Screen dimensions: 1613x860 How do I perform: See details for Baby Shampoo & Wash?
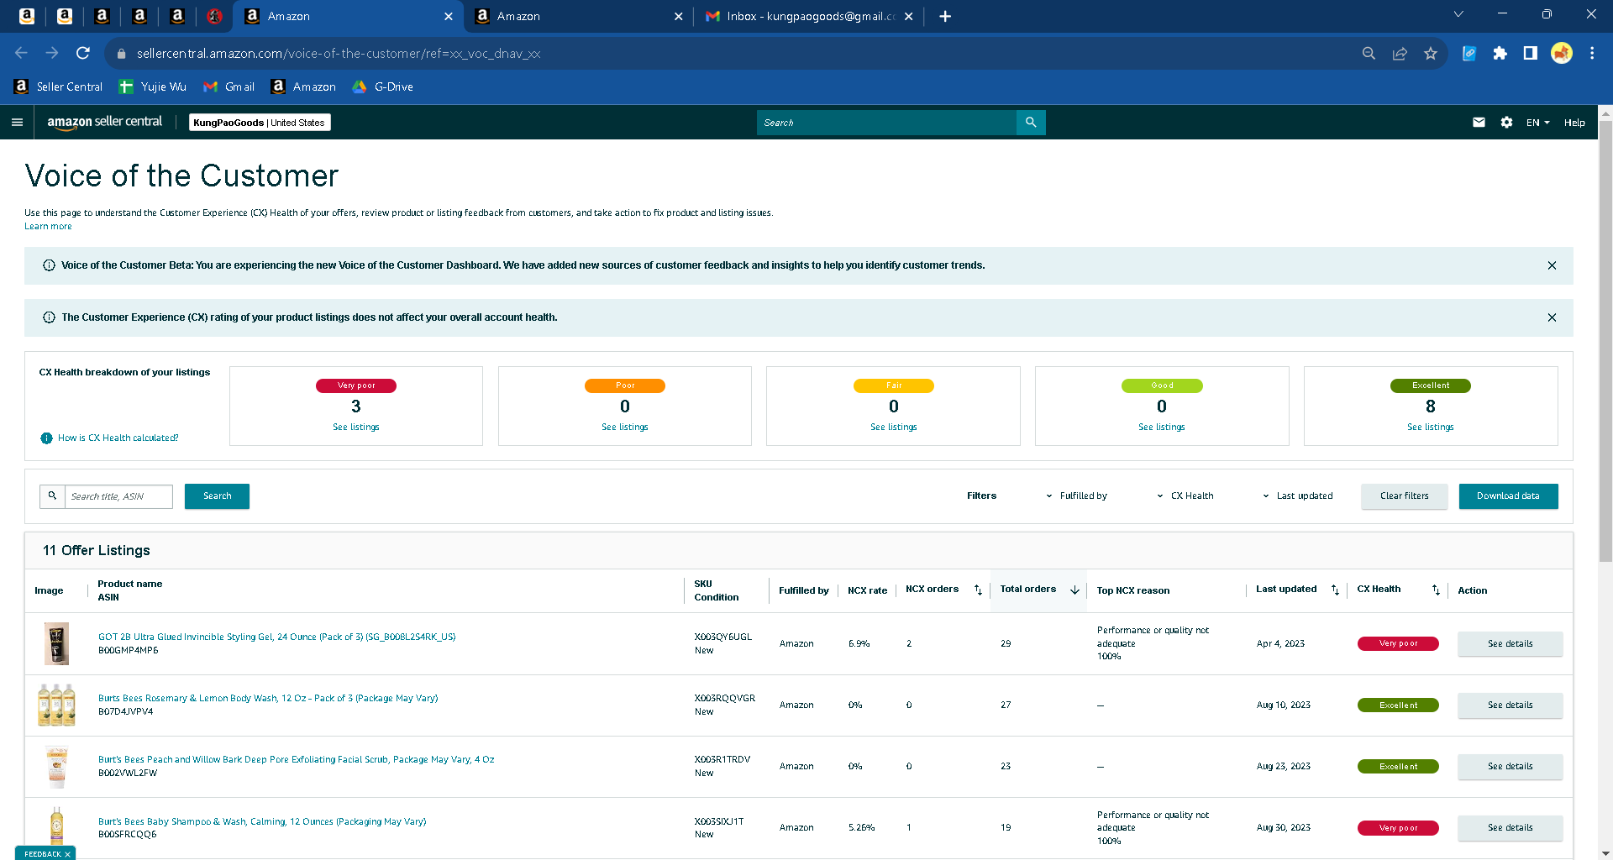pyautogui.click(x=1511, y=828)
